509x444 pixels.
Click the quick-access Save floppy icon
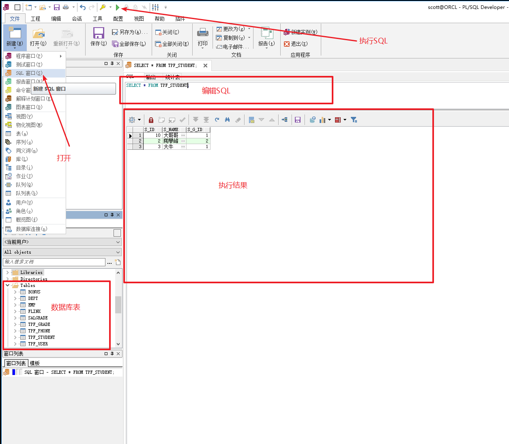tap(57, 7)
